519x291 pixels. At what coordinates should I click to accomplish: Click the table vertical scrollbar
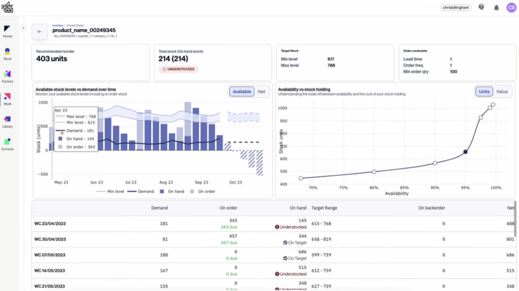[x=515, y=212]
